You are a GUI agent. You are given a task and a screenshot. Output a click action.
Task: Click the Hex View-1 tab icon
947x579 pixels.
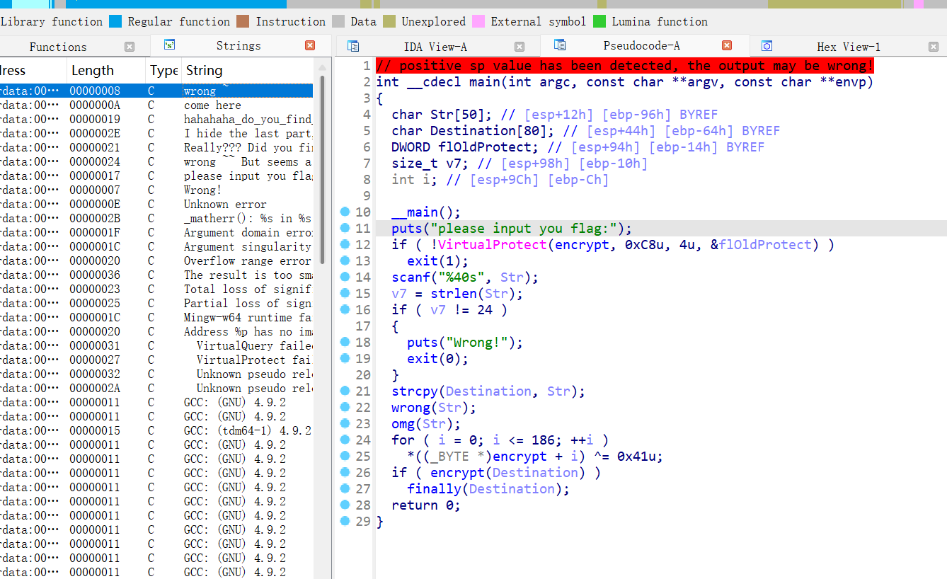pyautogui.click(x=767, y=47)
